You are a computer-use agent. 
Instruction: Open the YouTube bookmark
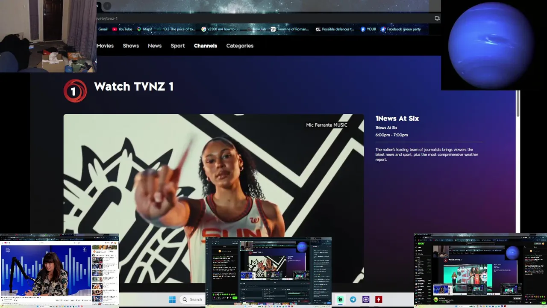122,29
